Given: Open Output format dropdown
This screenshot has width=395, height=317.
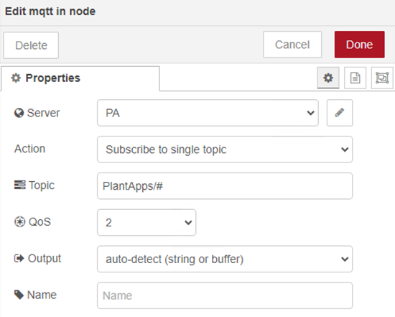Looking at the screenshot, I should pyautogui.click(x=225, y=259).
